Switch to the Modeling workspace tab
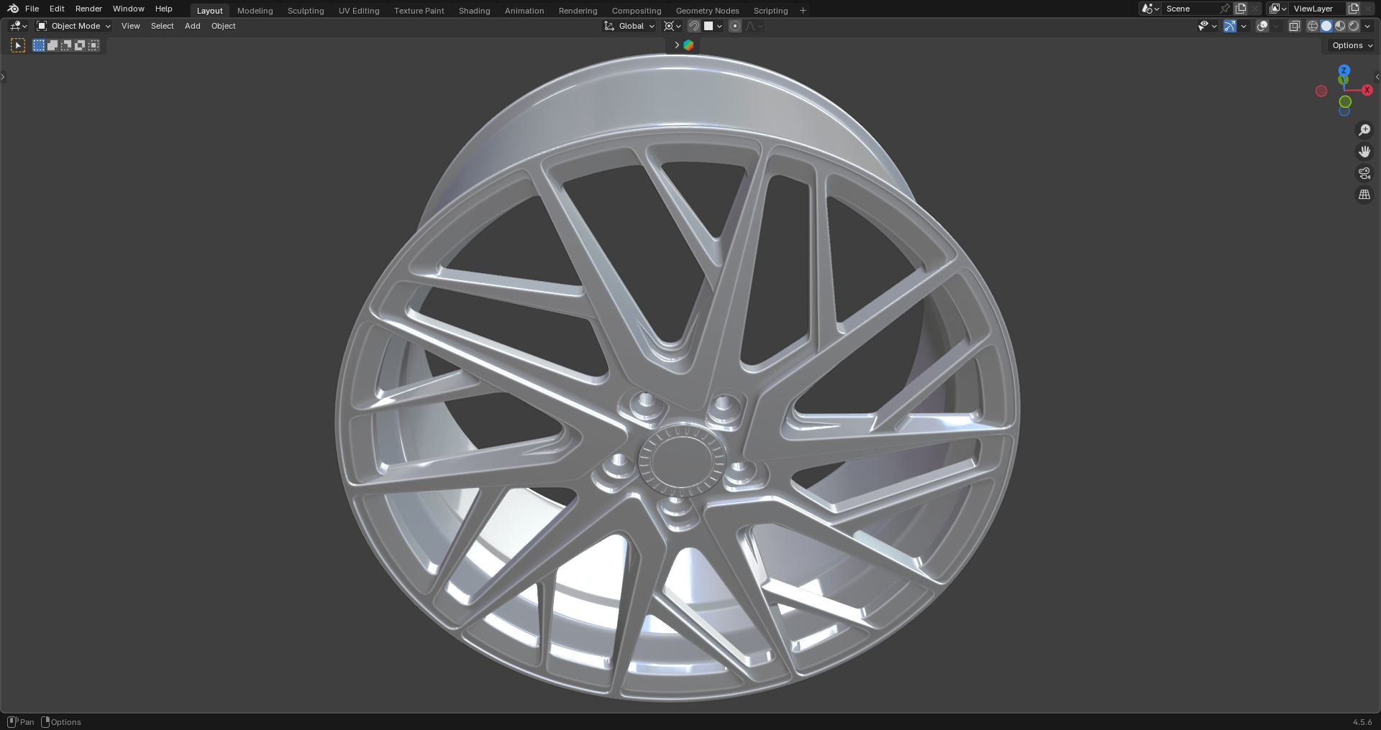 tap(255, 11)
